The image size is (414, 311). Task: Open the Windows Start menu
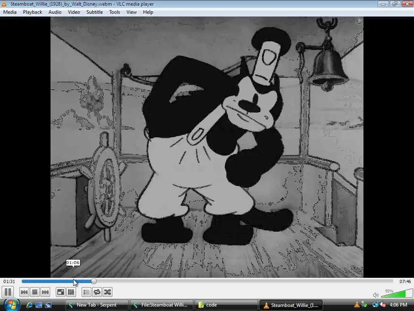pos(11,305)
